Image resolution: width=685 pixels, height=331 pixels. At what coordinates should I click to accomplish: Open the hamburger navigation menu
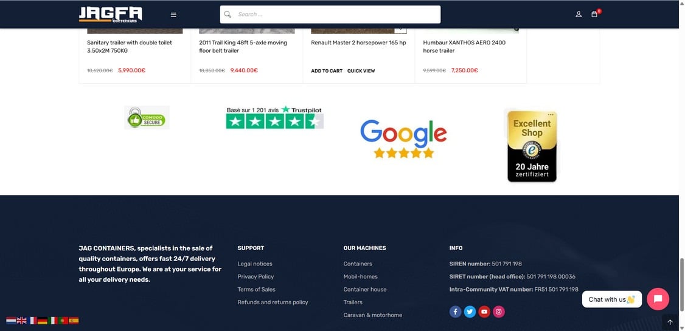(173, 15)
